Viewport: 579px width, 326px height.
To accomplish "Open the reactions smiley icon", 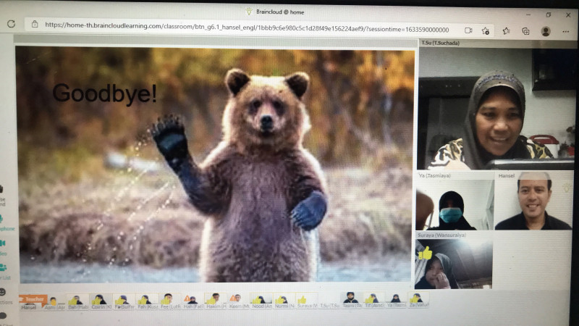I will point(4,292).
